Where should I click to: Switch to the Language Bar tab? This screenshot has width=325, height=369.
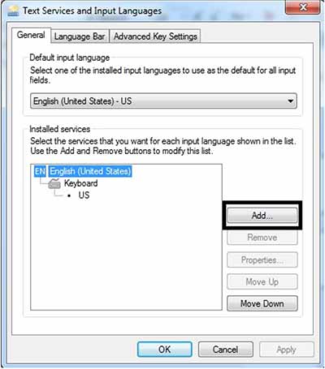tap(80, 36)
